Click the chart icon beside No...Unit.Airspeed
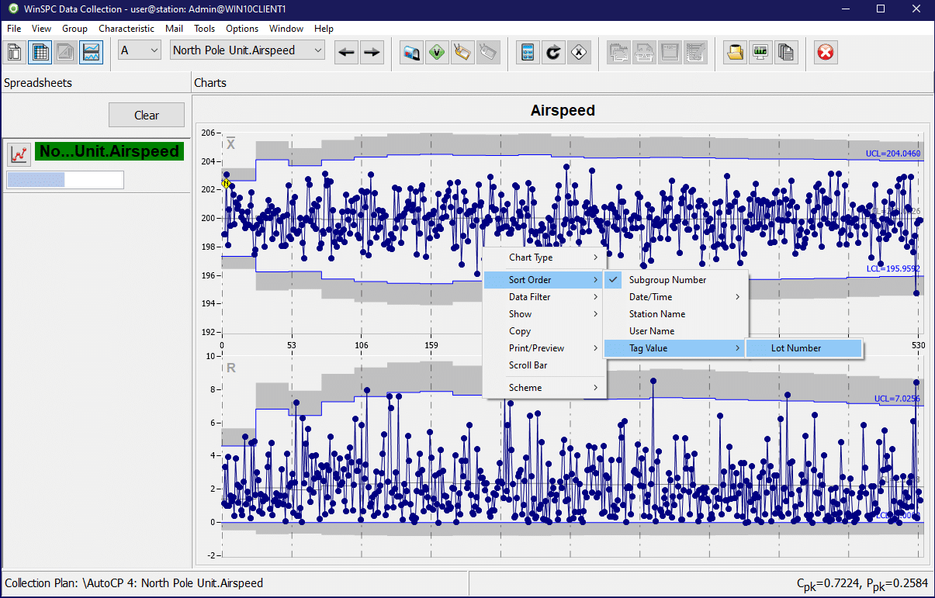935x598 pixels. 19,153
